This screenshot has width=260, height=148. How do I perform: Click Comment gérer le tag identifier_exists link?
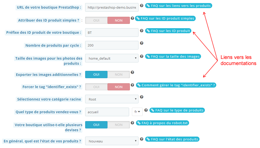point(175,85)
